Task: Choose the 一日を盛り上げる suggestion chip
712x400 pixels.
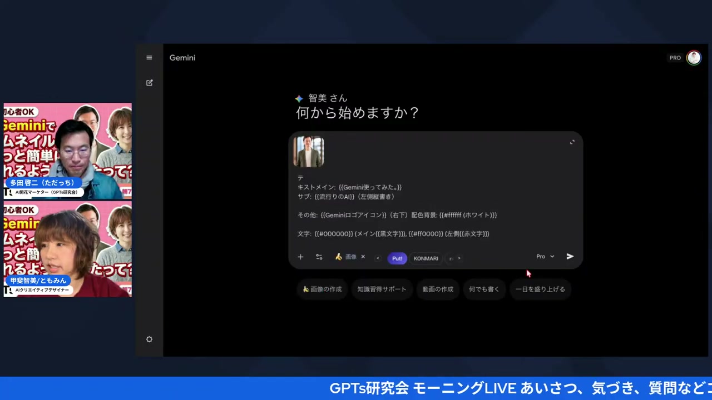Action: click(x=540, y=289)
